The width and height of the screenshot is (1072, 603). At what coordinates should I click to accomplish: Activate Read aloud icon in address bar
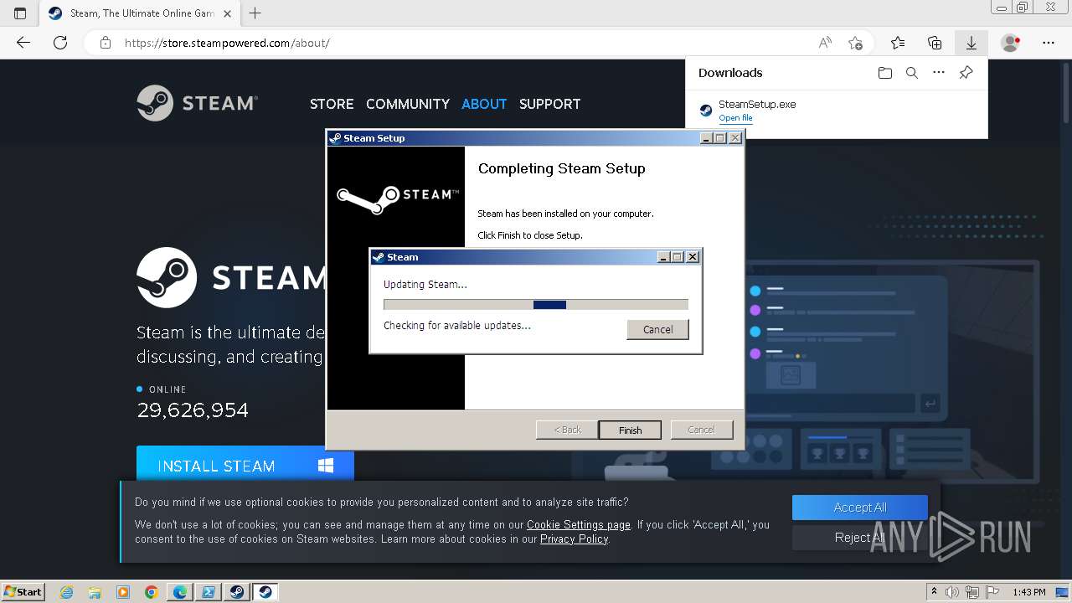coord(825,43)
